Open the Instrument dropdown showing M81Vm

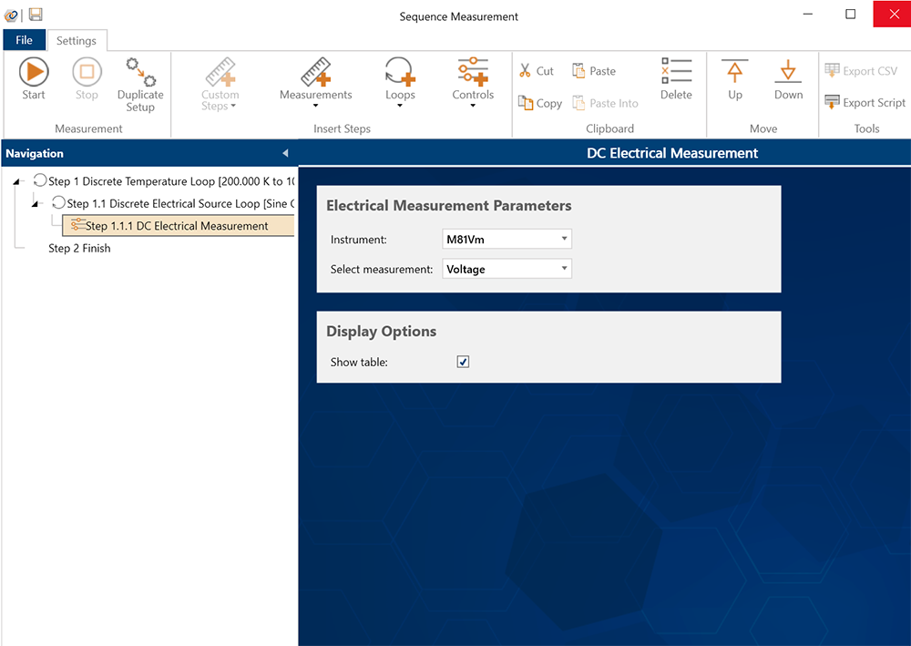(x=507, y=240)
